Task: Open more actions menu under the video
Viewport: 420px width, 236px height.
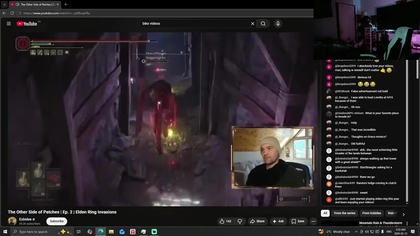Action: 313,221
